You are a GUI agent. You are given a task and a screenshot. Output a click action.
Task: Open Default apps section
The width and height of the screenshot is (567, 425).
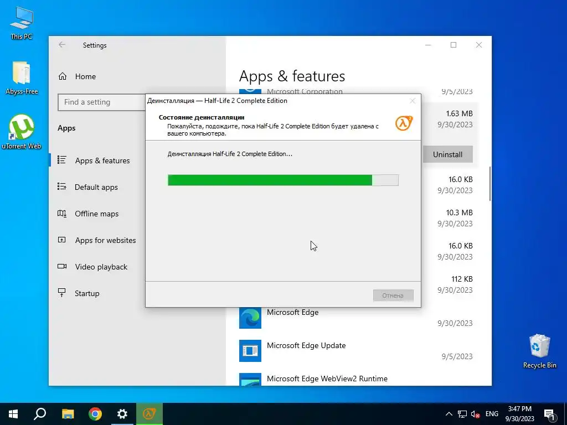pyautogui.click(x=97, y=187)
